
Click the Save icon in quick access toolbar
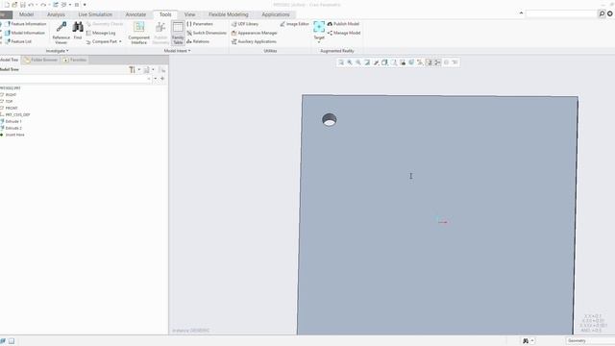pyautogui.click(x=23, y=5)
